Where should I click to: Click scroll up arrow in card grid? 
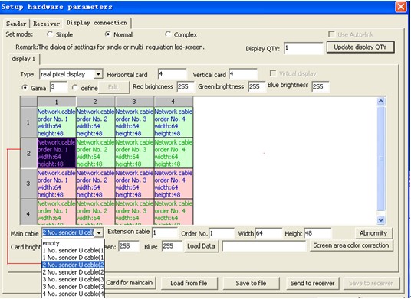381,102
